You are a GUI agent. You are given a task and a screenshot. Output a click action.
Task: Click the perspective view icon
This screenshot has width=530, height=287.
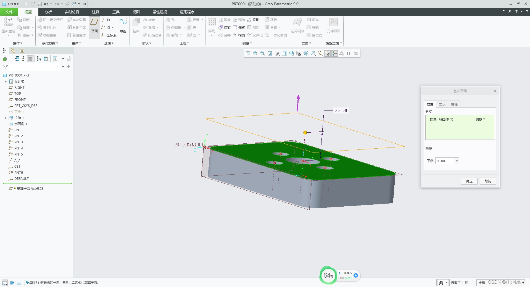tap(306, 53)
